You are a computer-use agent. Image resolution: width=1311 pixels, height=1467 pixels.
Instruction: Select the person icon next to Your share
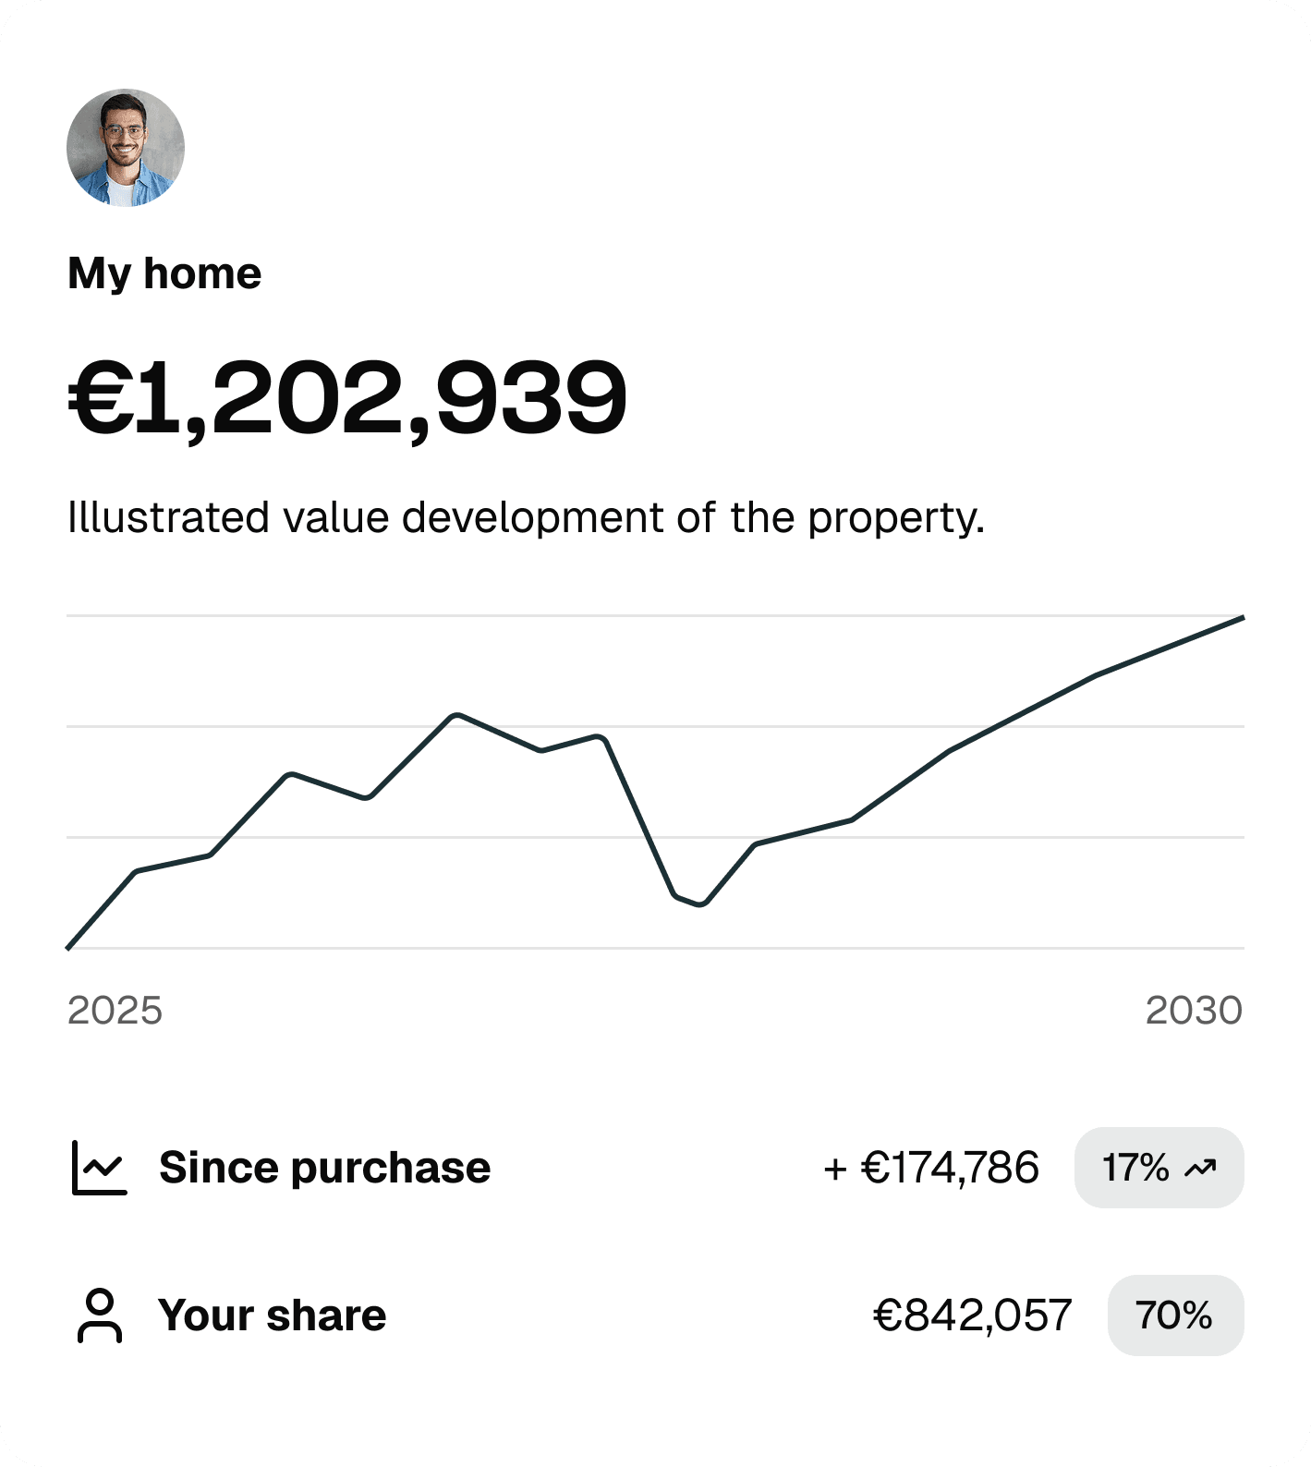point(98,1315)
